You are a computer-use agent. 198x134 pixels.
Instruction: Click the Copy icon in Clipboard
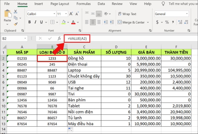pyautogui.click(x=16, y=18)
